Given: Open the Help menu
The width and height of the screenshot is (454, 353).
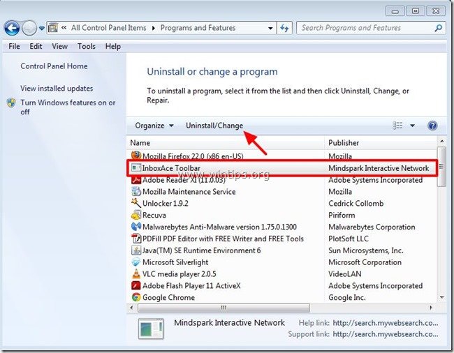Looking at the screenshot, I should [113, 46].
